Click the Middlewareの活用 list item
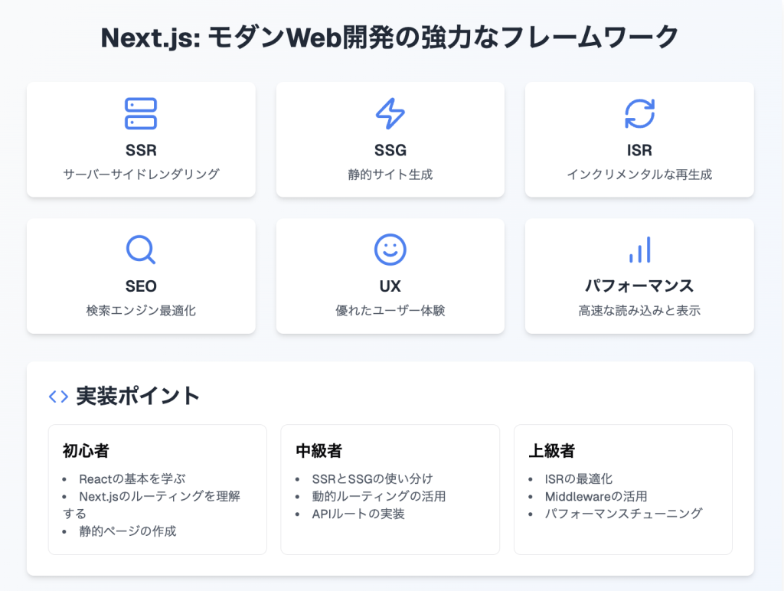784x591 pixels. [x=596, y=496]
